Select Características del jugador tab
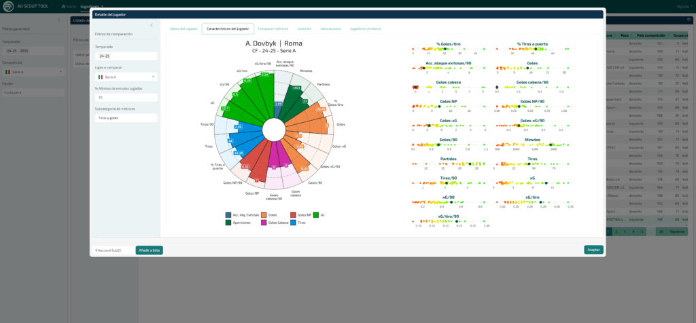Screen dimensions: 696x323 (228, 28)
